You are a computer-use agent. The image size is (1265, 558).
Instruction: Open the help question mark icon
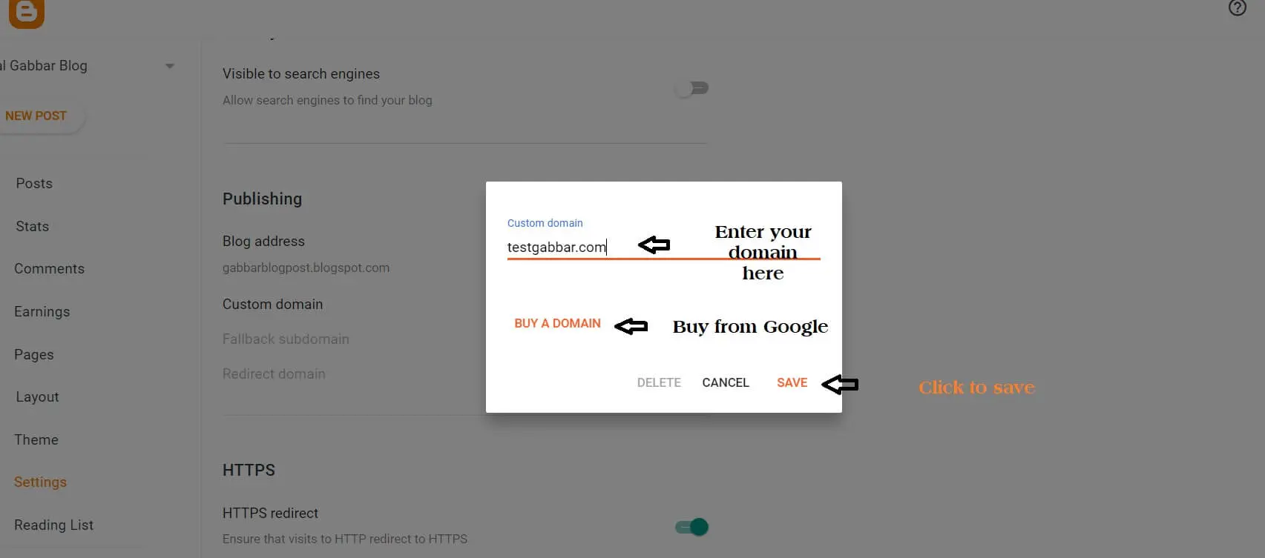pos(1237,8)
